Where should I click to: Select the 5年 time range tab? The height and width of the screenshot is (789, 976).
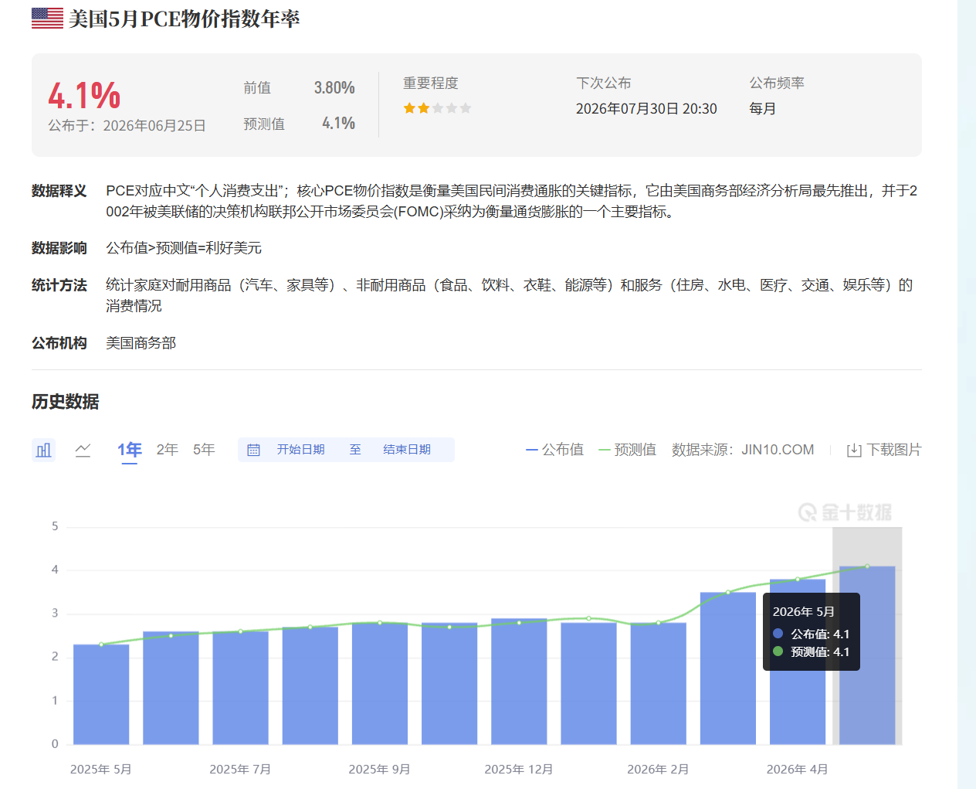coord(204,450)
